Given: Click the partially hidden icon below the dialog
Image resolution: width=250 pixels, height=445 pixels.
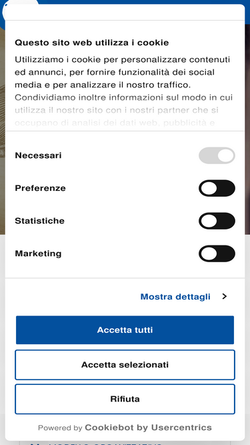Looking at the screenshot, I should pyautogui.click(x=35, y=443).
